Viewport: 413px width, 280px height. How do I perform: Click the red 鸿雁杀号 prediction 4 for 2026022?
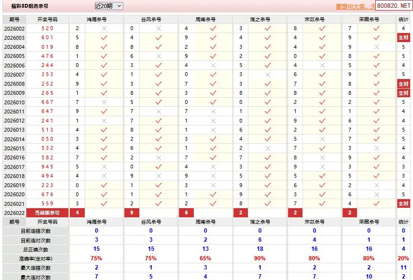[x=78, y=213]
